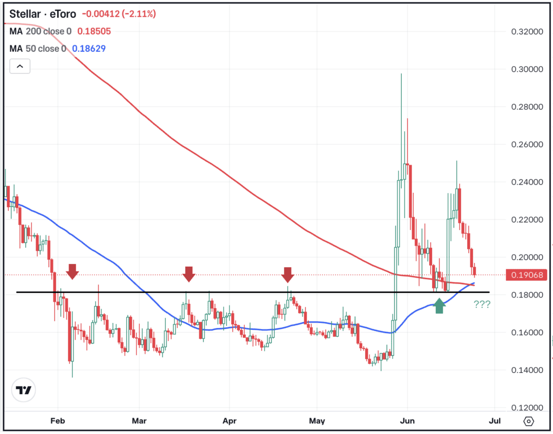Open chart settings hexagon icon
This screenshot has height=434, width=553.
pyautogui.click(x=529, y=421)
